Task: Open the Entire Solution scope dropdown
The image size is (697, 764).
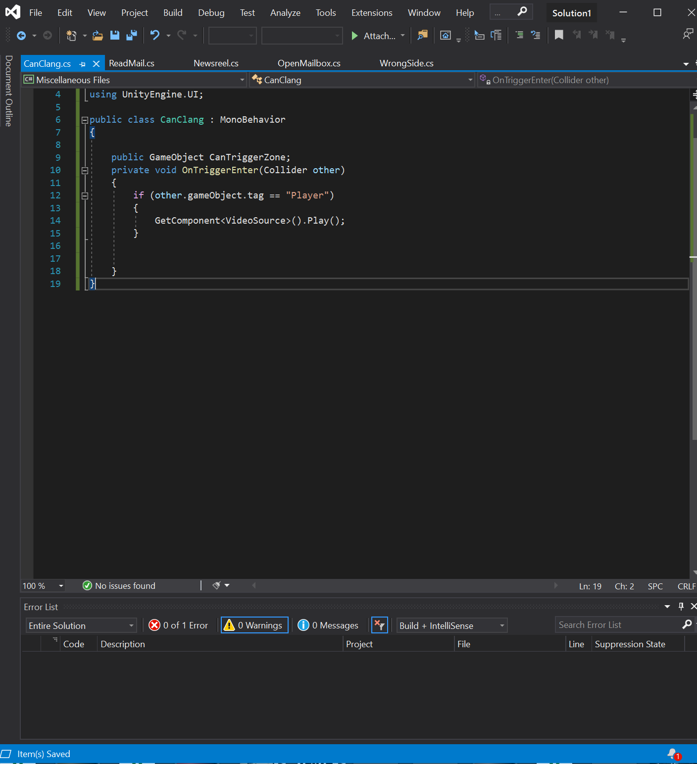Action: pyautogui.click(x=81, y=625)
